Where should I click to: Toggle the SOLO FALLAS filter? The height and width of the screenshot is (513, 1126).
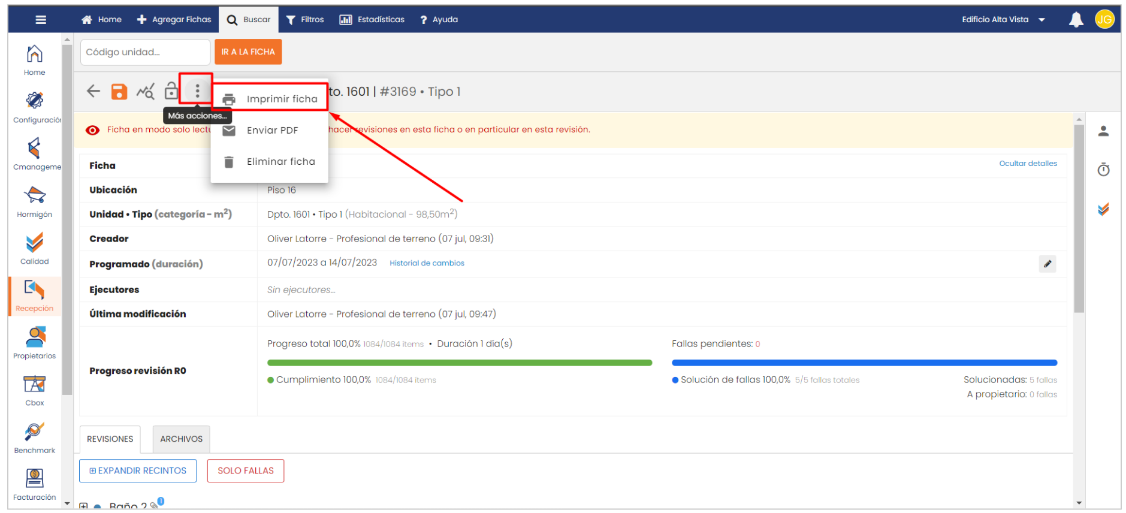pos(245,470)
